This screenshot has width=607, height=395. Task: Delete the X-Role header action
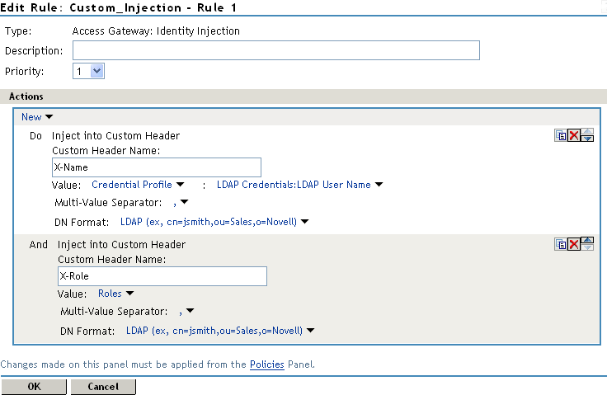click(x=573, y=243)
